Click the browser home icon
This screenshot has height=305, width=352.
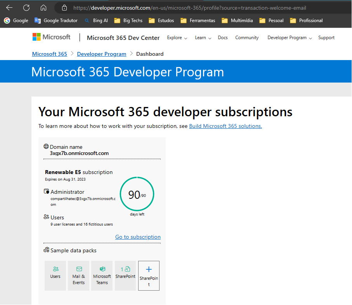(43, 7)
